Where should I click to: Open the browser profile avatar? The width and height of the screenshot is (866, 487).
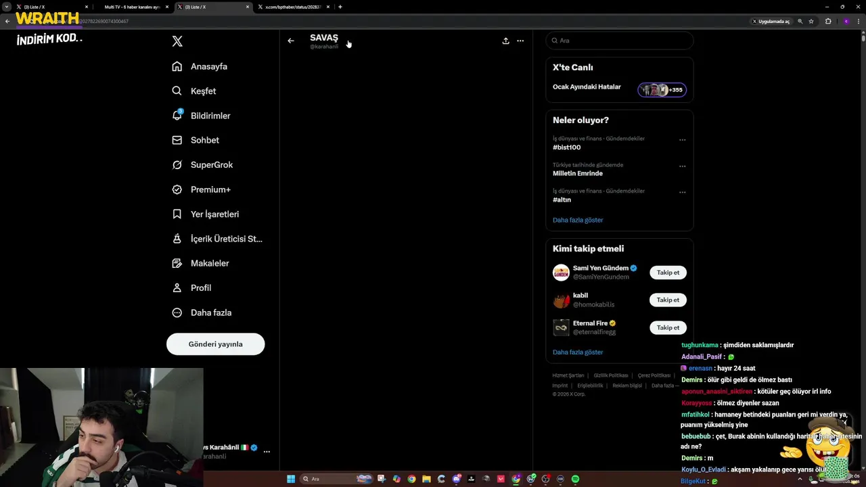click(x=846, y=21)
